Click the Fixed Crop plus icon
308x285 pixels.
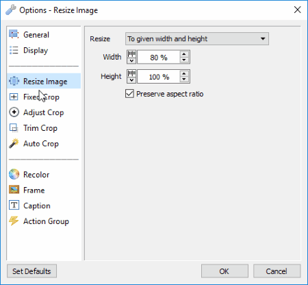(x=14, y=97)
